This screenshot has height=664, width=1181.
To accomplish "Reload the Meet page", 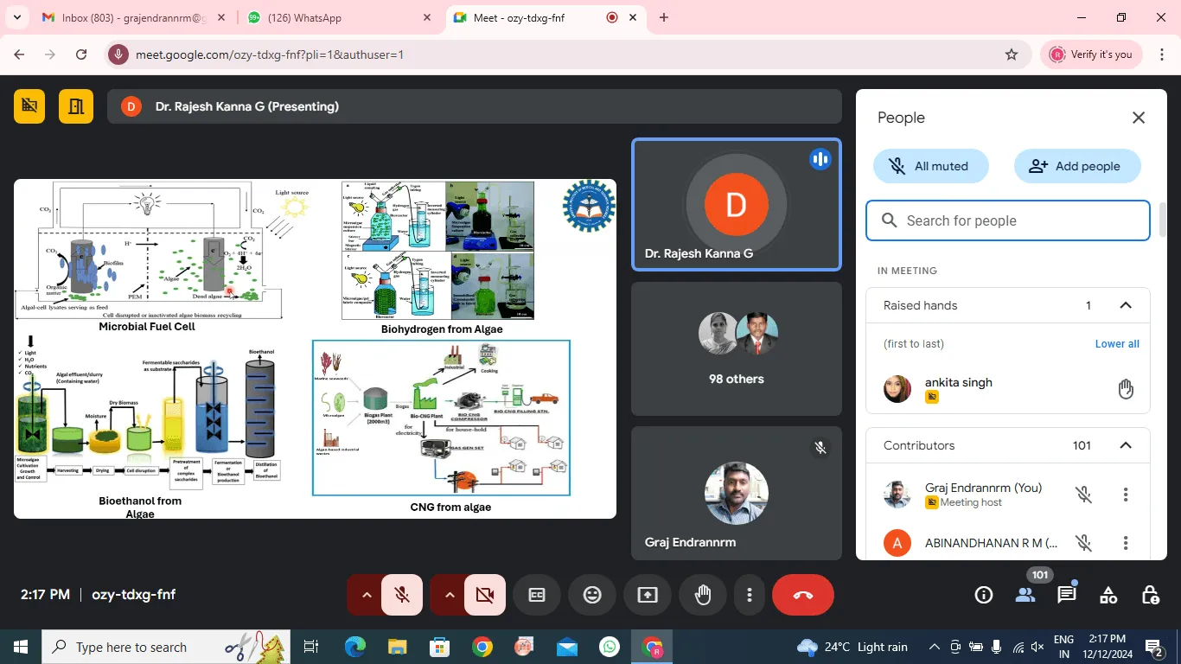I will (x=81, y=54).
